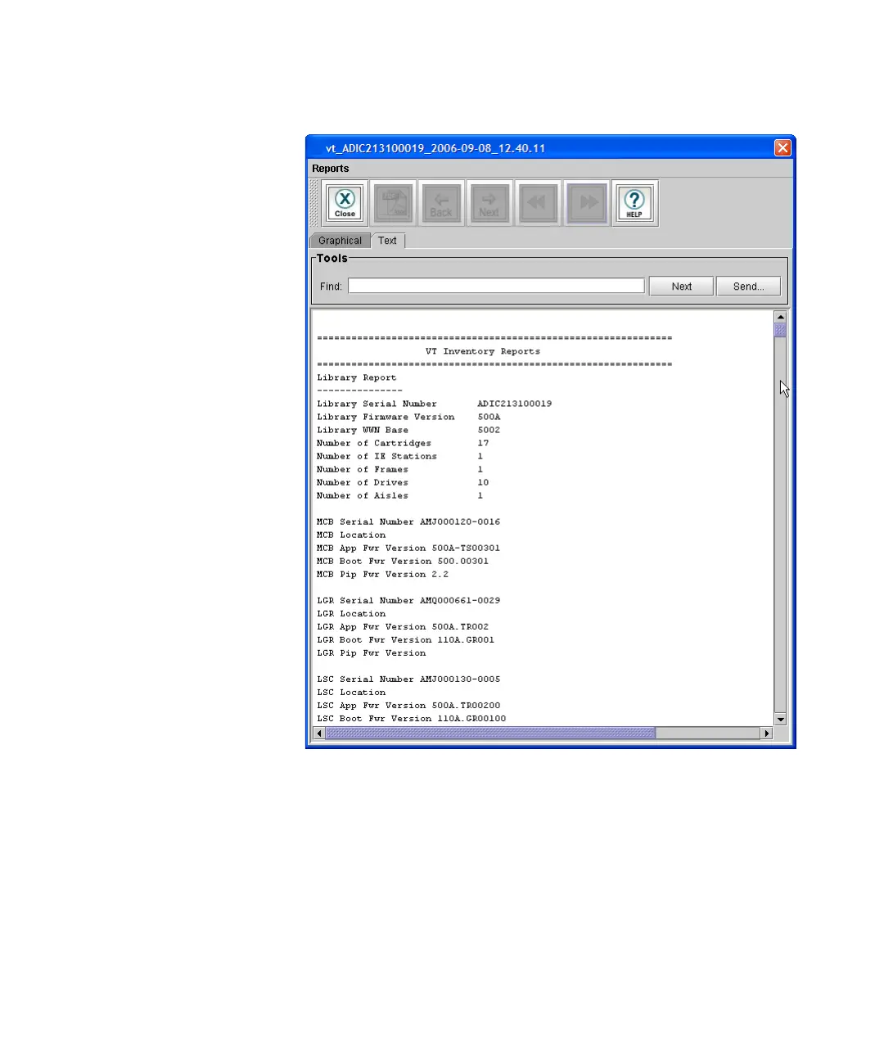Click "LGR App Fwr Version 500A.TR002" line
This screenshot has height=1061, width=884.
tap(403, 626)
